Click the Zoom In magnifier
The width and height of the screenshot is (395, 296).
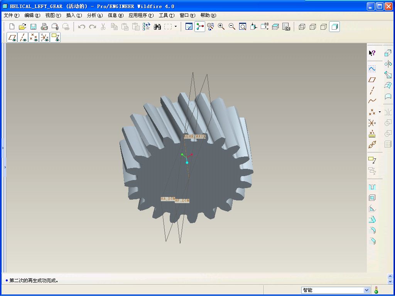[221, 27]
